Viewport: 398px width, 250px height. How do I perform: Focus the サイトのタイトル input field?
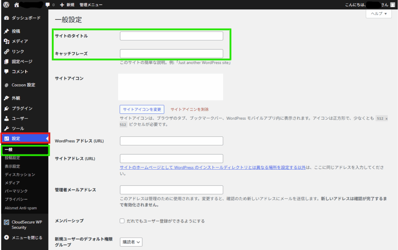pyautogui.click(x=171, y=36)
